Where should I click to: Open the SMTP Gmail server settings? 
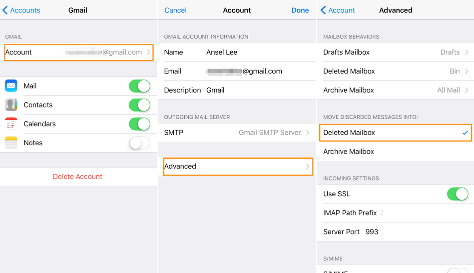coord(237,132)
